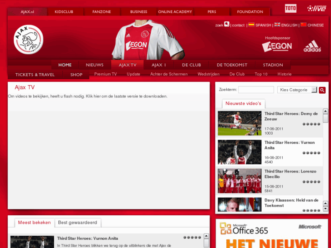Open the PERS top tab
The image size is (331, 248).
(x=212, y=12)
